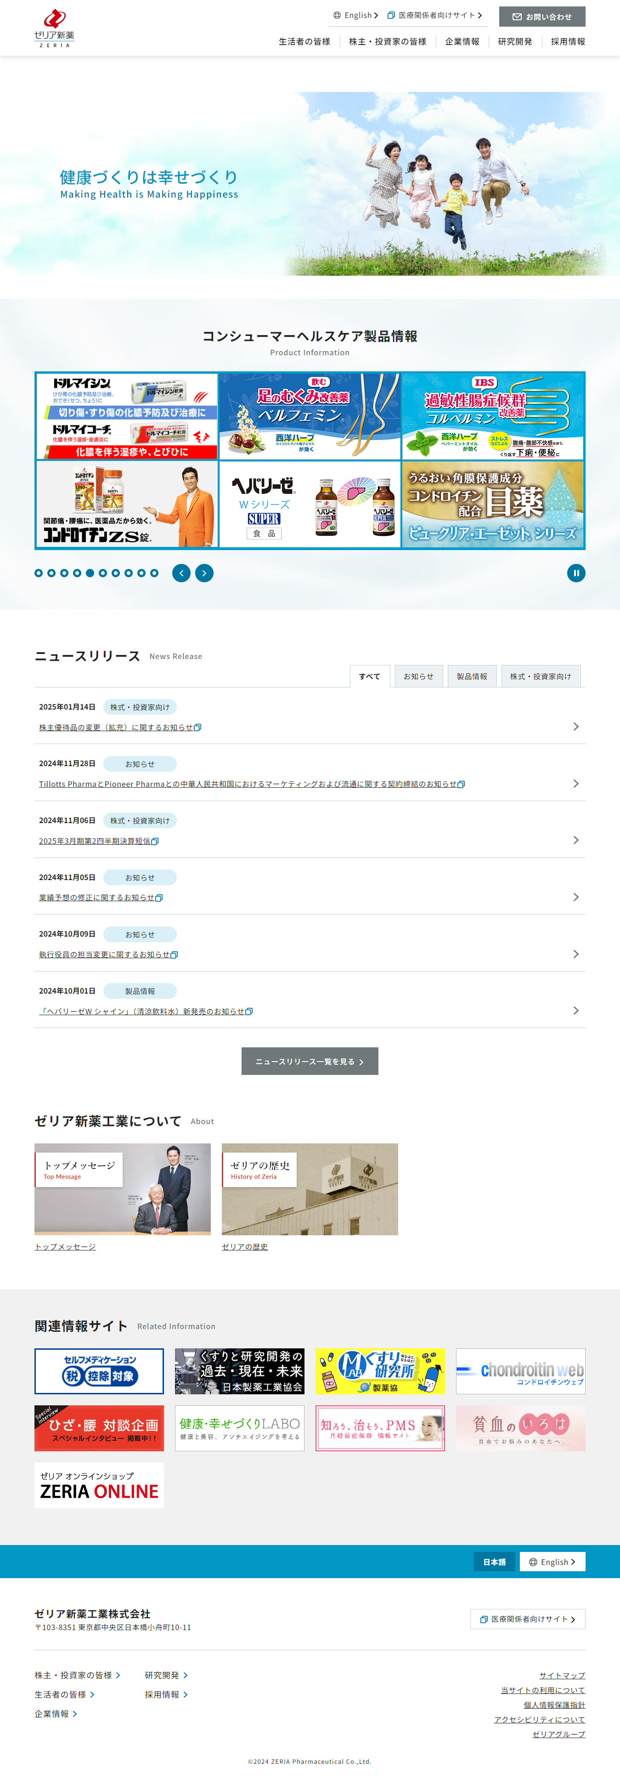This screenshot has width=620, height=1790.
Task: Open the ベルフェミン leg swelling banner
Action: coord(310,416)
